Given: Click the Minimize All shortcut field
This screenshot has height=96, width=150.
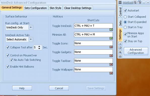Looking at the screenshot, I should [x=93, y=35].
